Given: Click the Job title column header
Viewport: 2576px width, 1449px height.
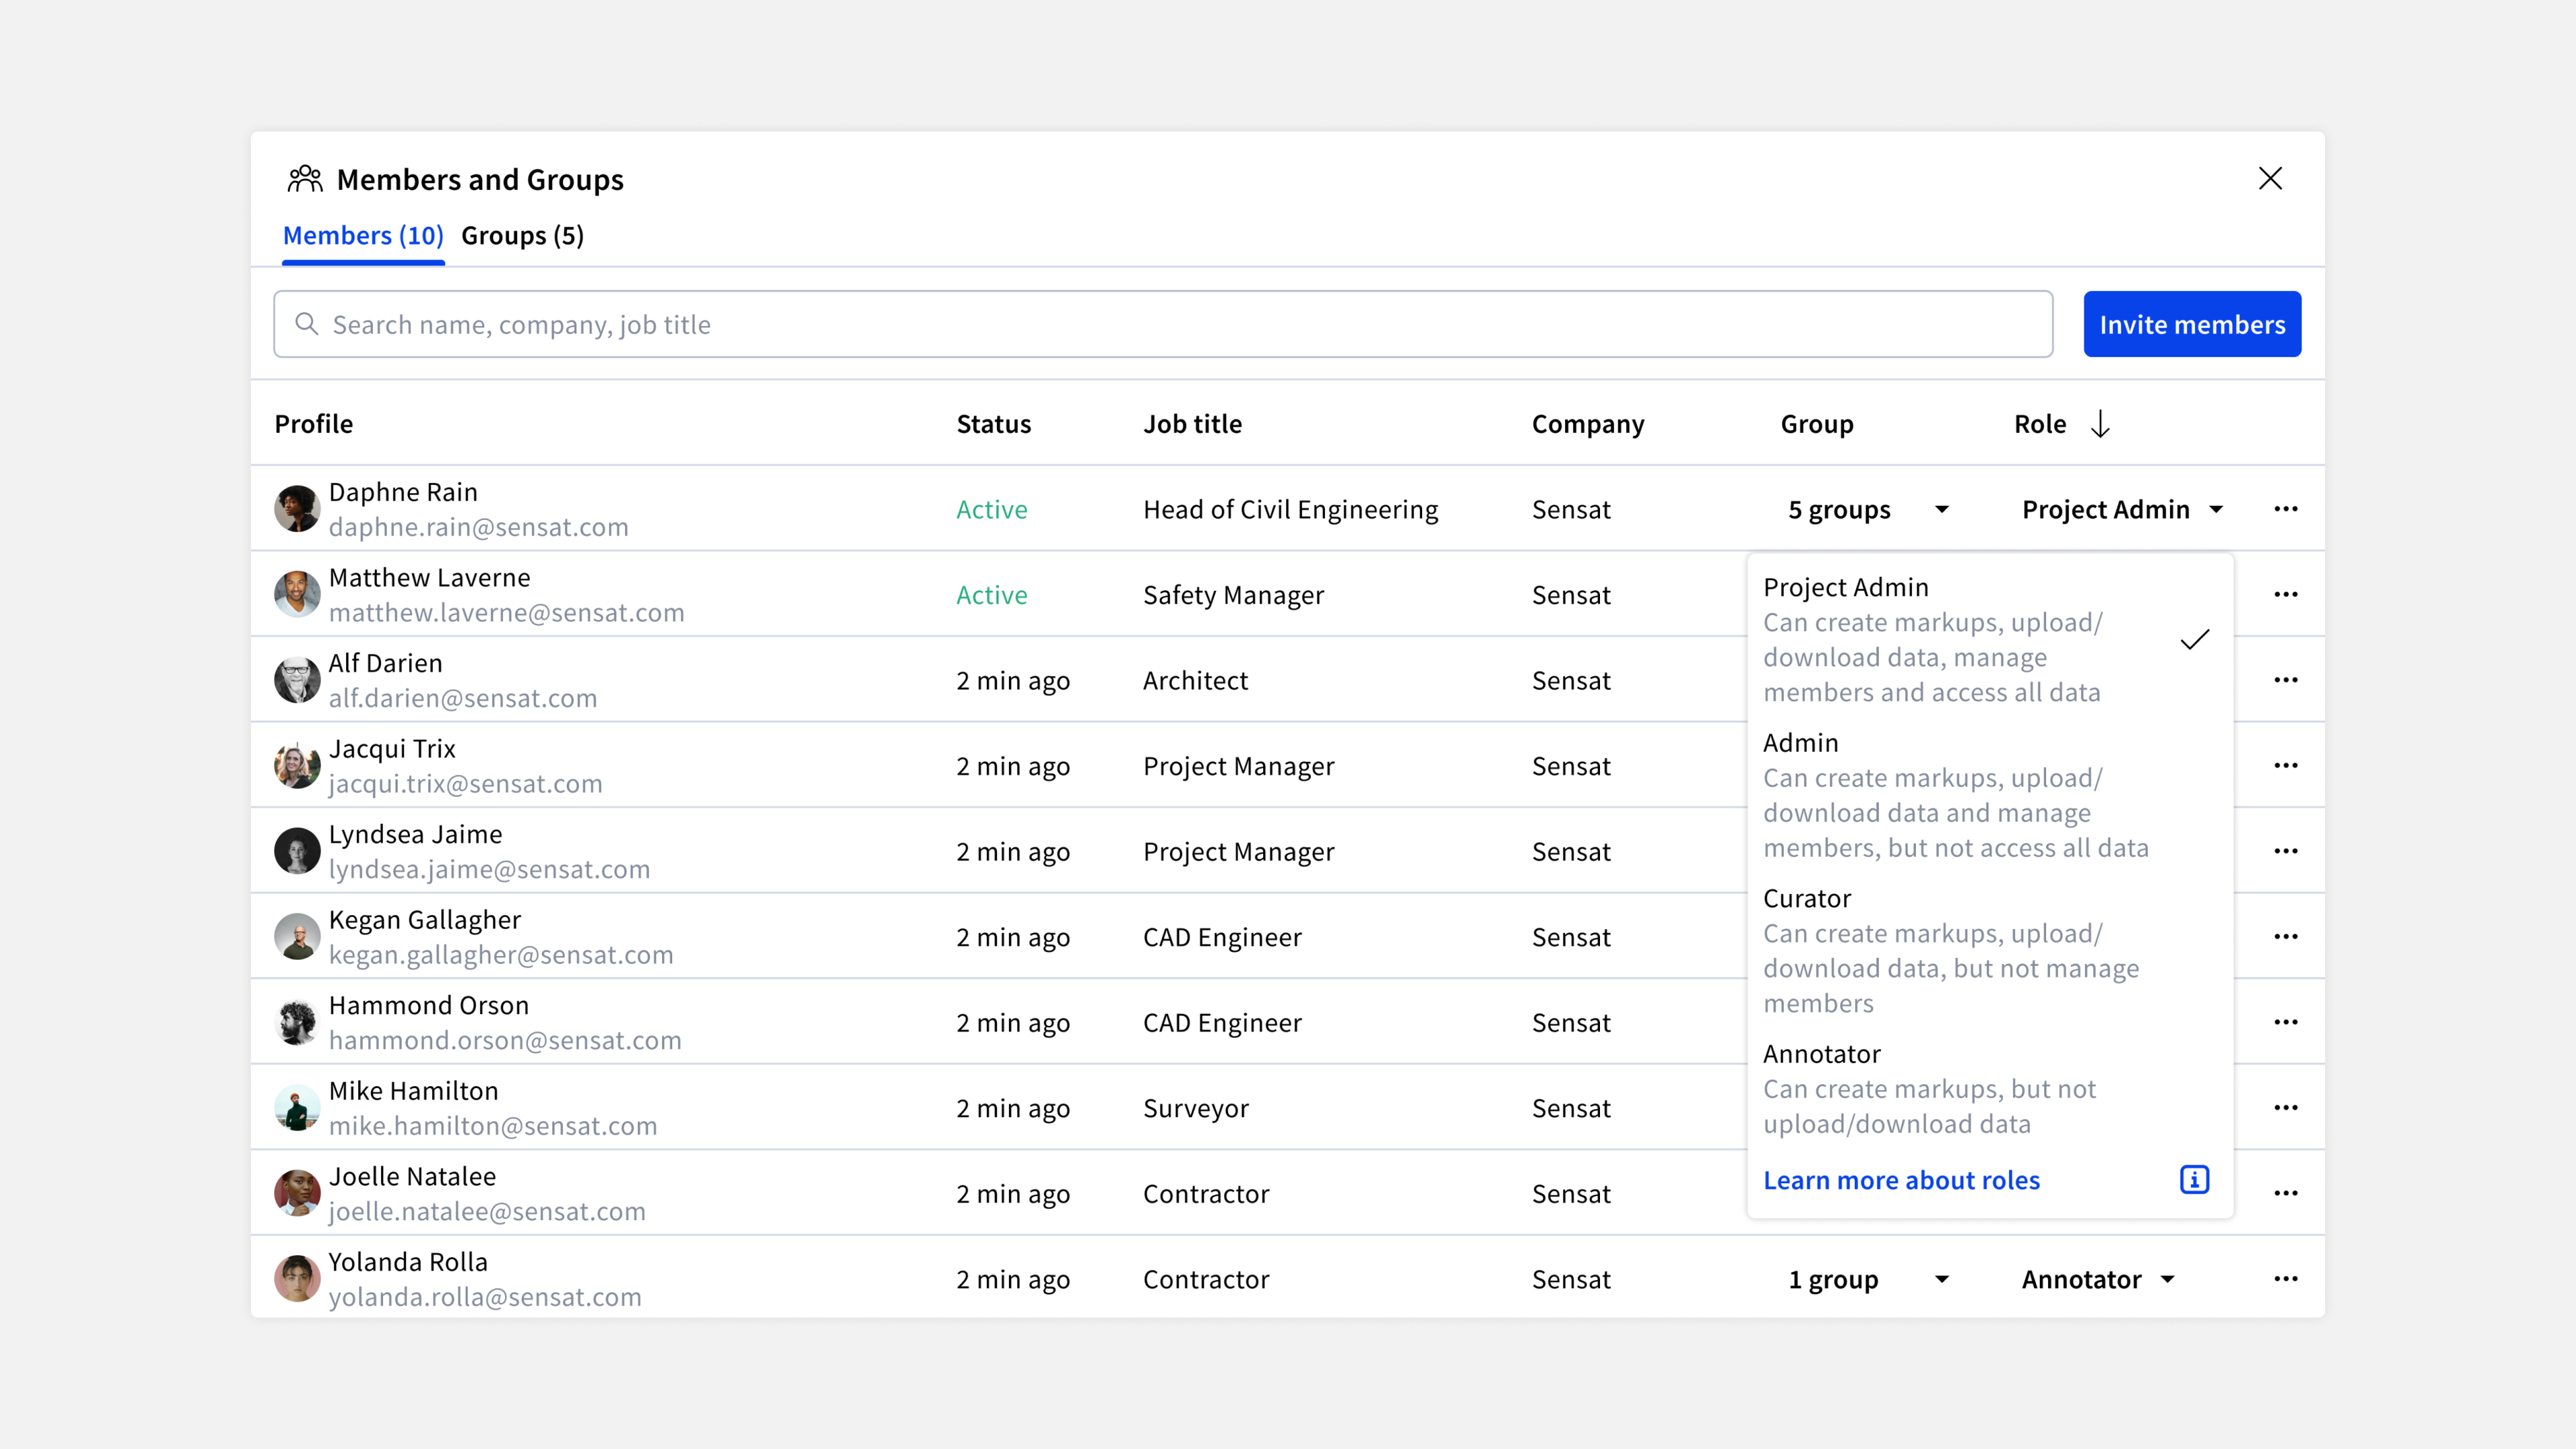Looking at the screenshot, I should pos(1192,424).
